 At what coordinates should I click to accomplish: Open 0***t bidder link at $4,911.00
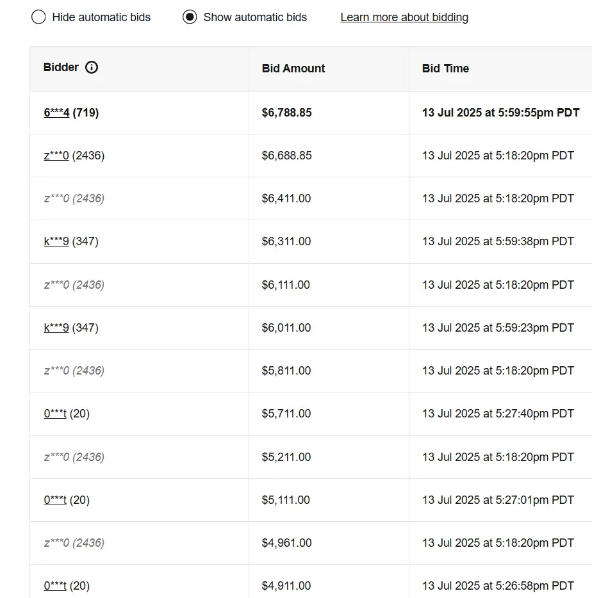[x=55, y=586]
